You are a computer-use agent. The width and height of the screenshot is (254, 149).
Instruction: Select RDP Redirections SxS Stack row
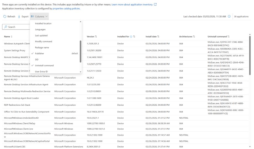tap(125, 105)
